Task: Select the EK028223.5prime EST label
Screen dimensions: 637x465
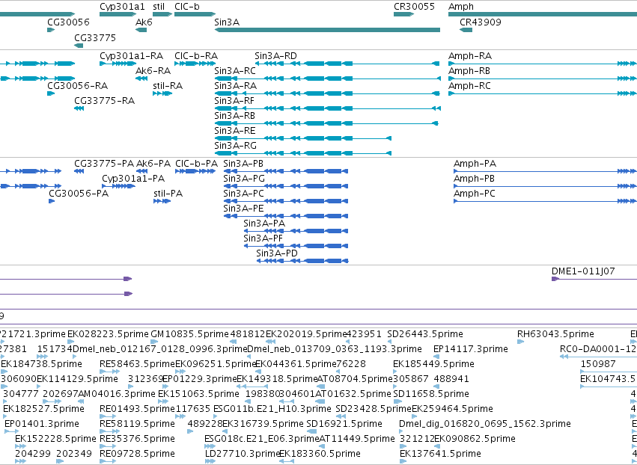Action: click(108, 334)
